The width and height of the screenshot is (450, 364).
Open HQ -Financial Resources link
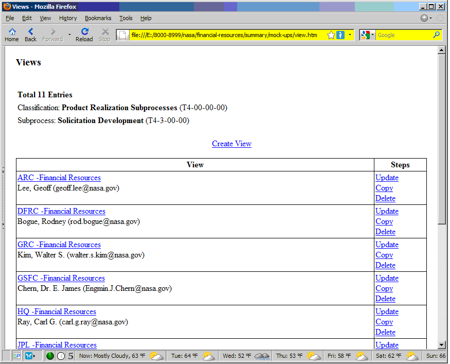57,311
